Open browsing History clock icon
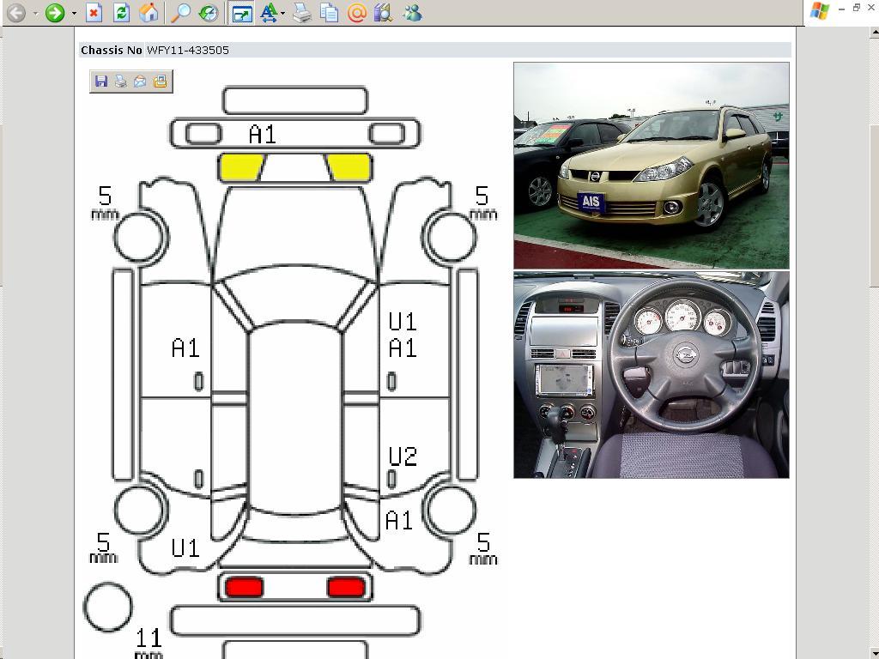This screenshot has width=879, height=659. point(209,12)
